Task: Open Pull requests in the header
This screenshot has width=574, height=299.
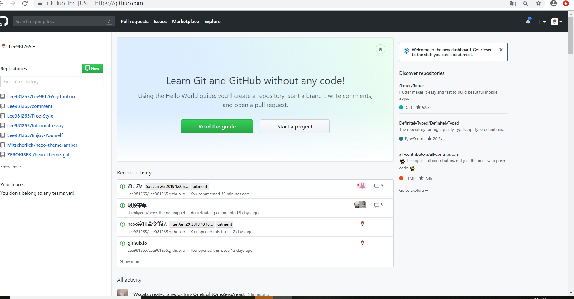Action: tap(135, 22)
